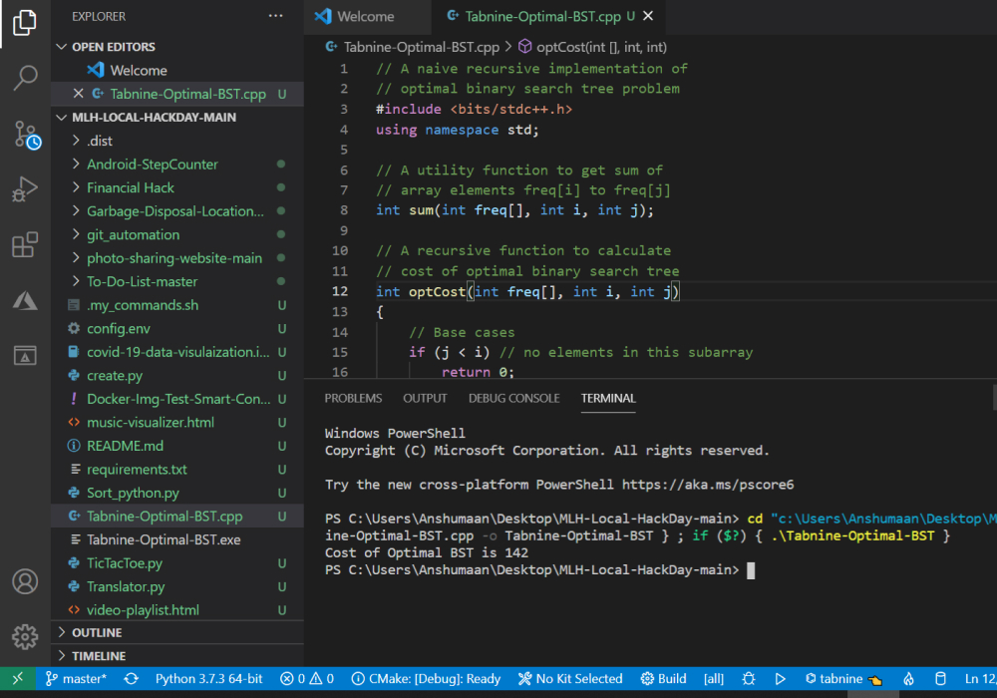Open the Source Control view

(x=25, y=134)
